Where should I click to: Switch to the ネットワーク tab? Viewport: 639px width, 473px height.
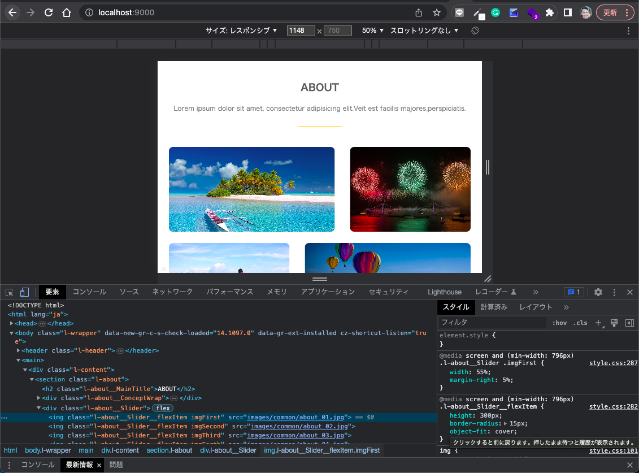click(x=172, y=292)
